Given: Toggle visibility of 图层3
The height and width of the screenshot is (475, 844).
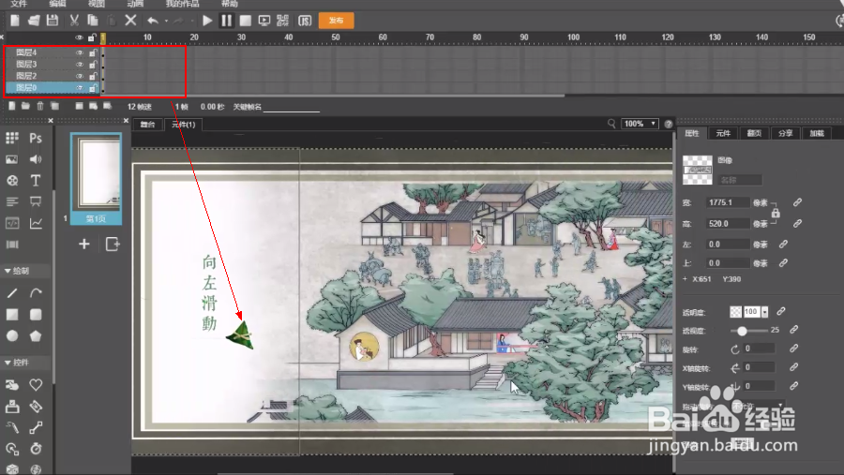Looking at the screenshot, I should [79, 65].
